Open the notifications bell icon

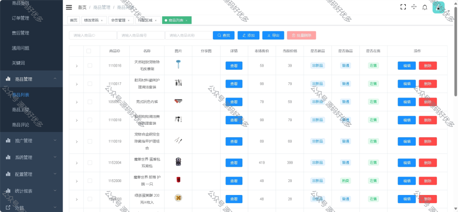tap(425, 7)
